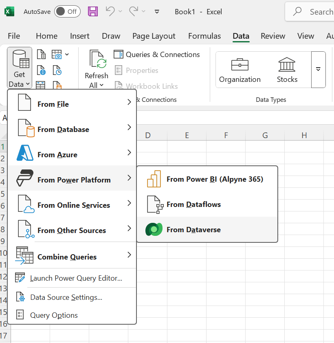The width and height of the screenshot is (334, 343).
Task: Select column D header
Action: [148, 135]
